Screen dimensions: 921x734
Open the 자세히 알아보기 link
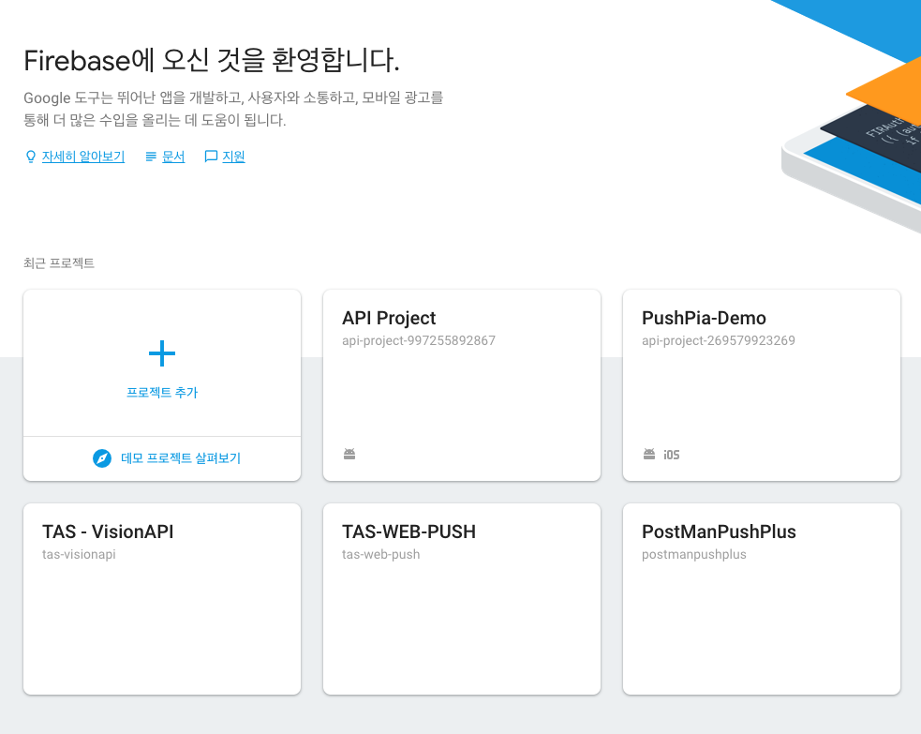[83, 157]
